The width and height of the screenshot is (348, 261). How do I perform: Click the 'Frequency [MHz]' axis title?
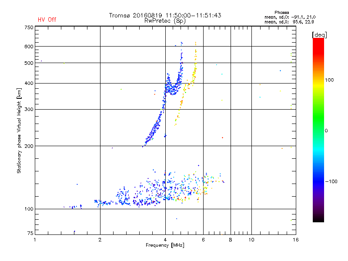click(165, 245)
